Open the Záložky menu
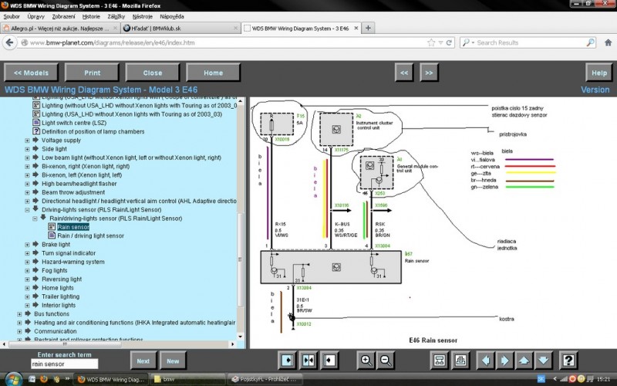Image resolution: width=617 pixels, height=386 pixels. pos(116,16)
